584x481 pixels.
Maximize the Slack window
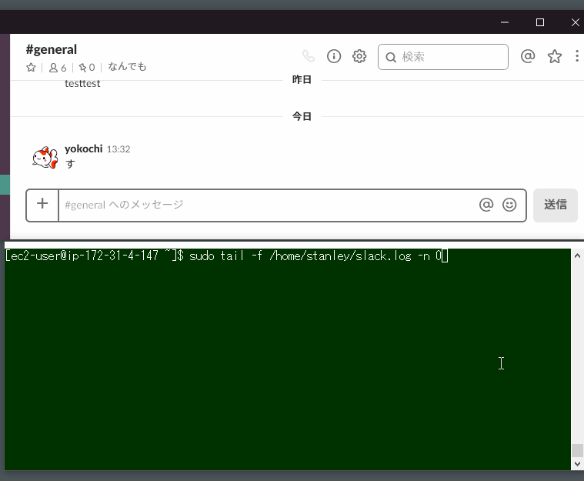[x=540, y=22]
